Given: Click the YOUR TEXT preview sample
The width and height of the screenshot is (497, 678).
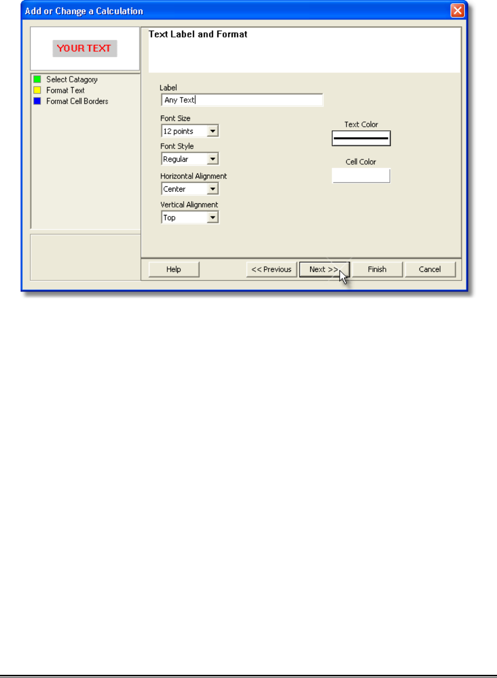Looking at the screenshot, I should tap(84, 49).
